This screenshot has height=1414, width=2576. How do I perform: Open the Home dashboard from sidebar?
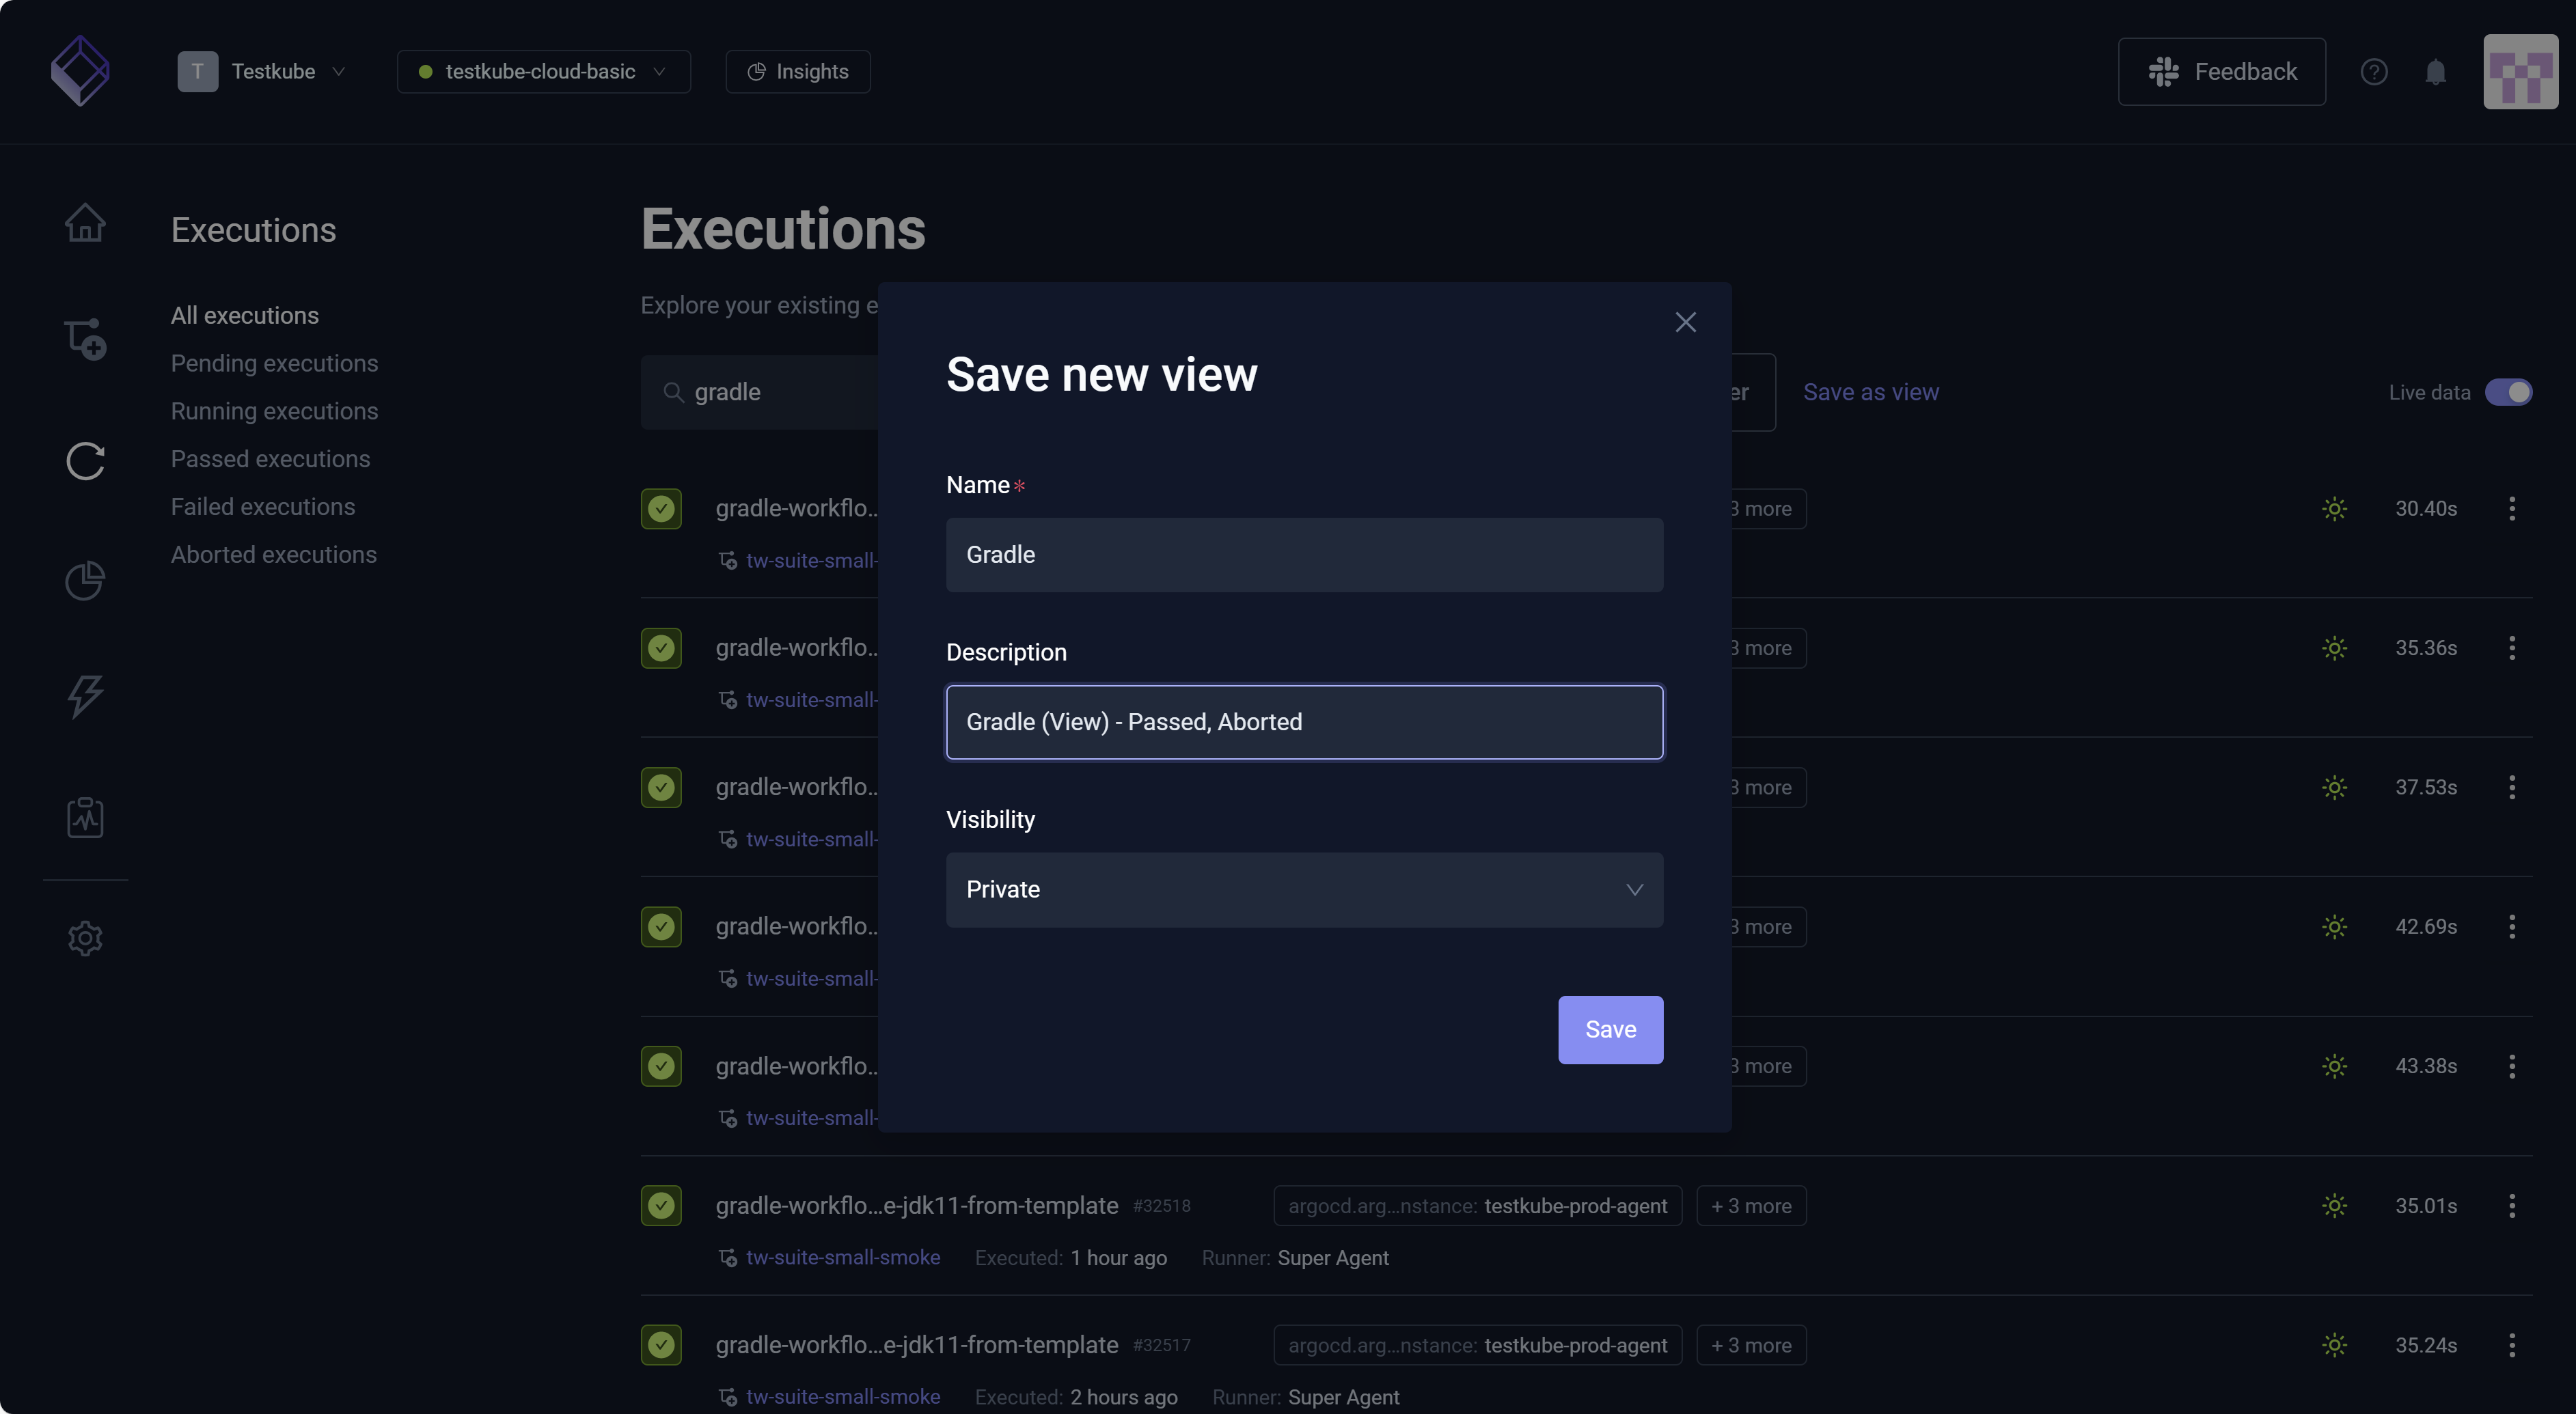pyautogui.click(x=85, y=222)
